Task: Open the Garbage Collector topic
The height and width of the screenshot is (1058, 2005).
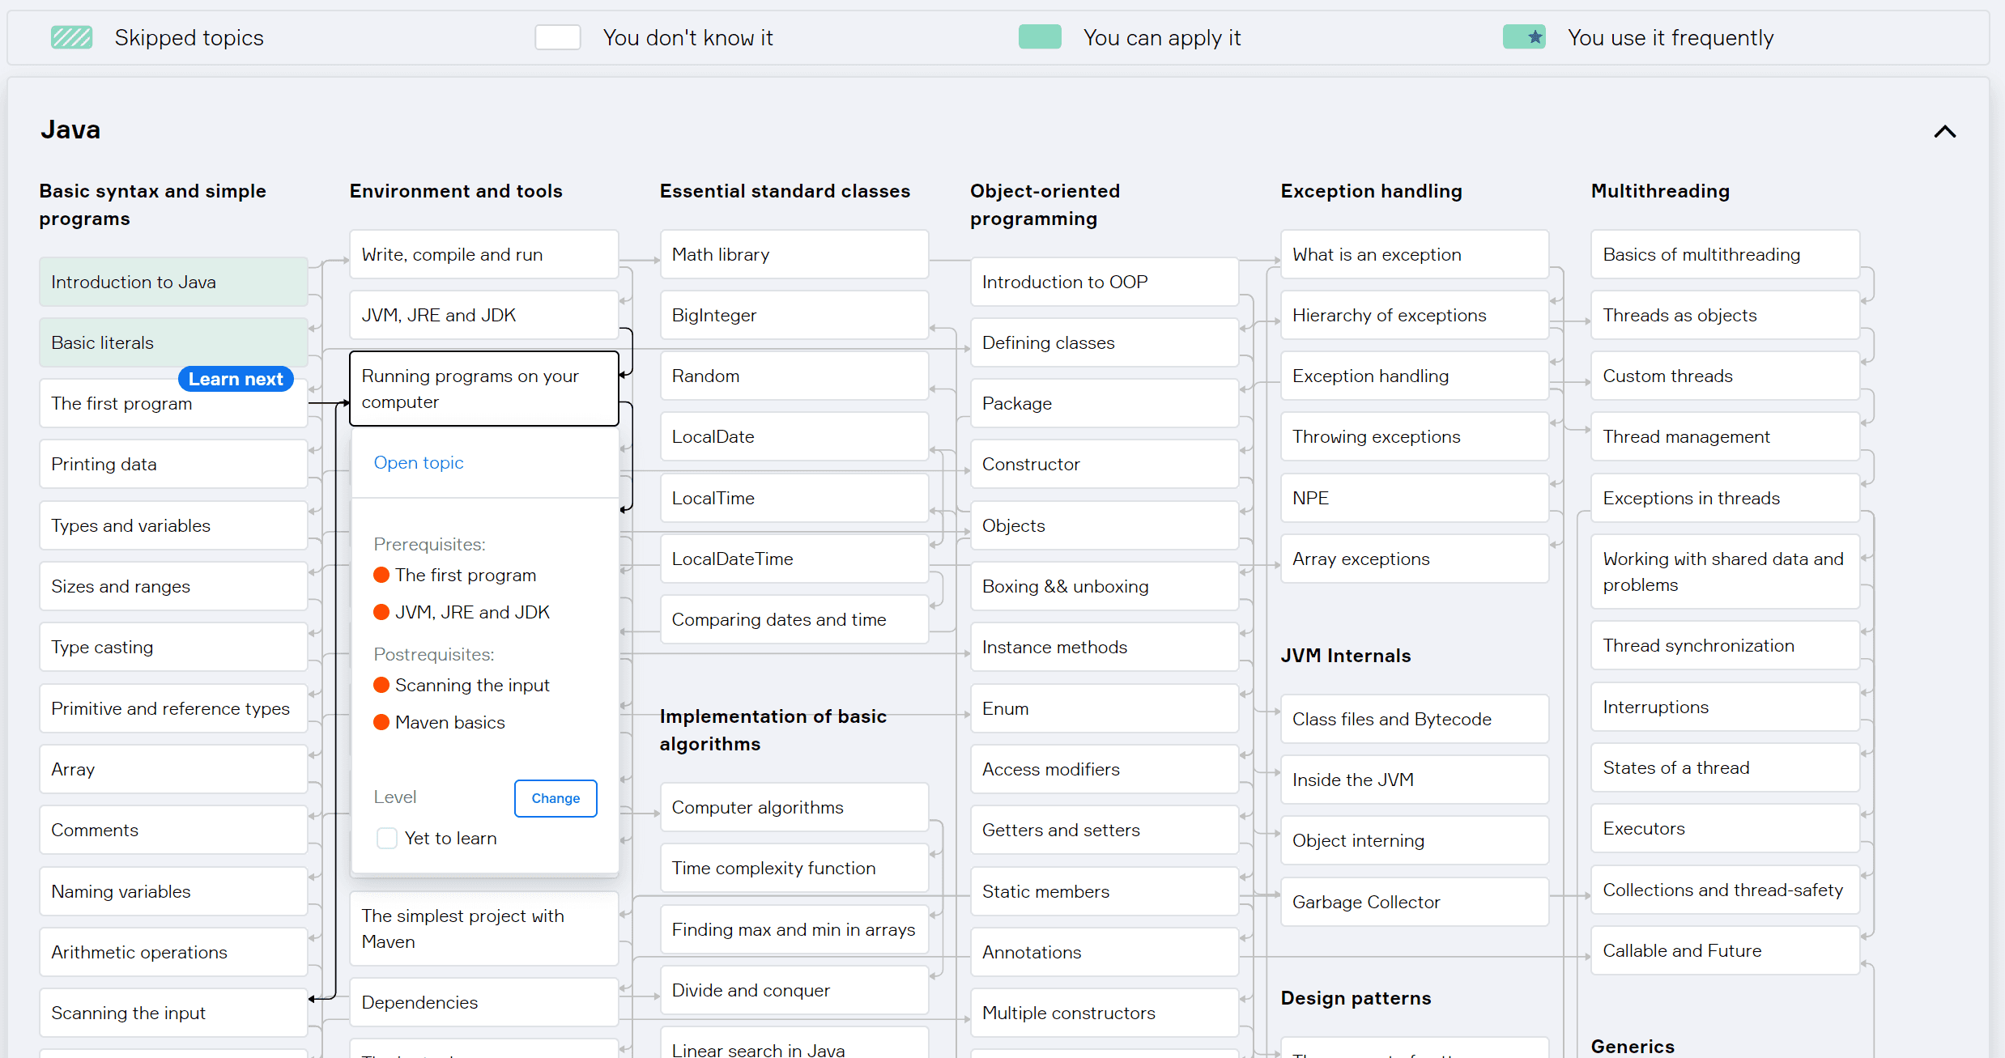Action: tap(1414, 902)
